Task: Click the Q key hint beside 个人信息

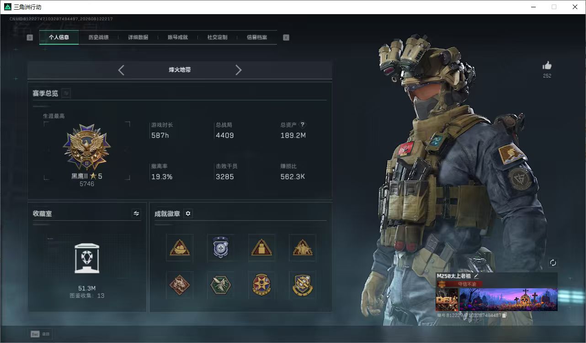Action: (30, 37)
